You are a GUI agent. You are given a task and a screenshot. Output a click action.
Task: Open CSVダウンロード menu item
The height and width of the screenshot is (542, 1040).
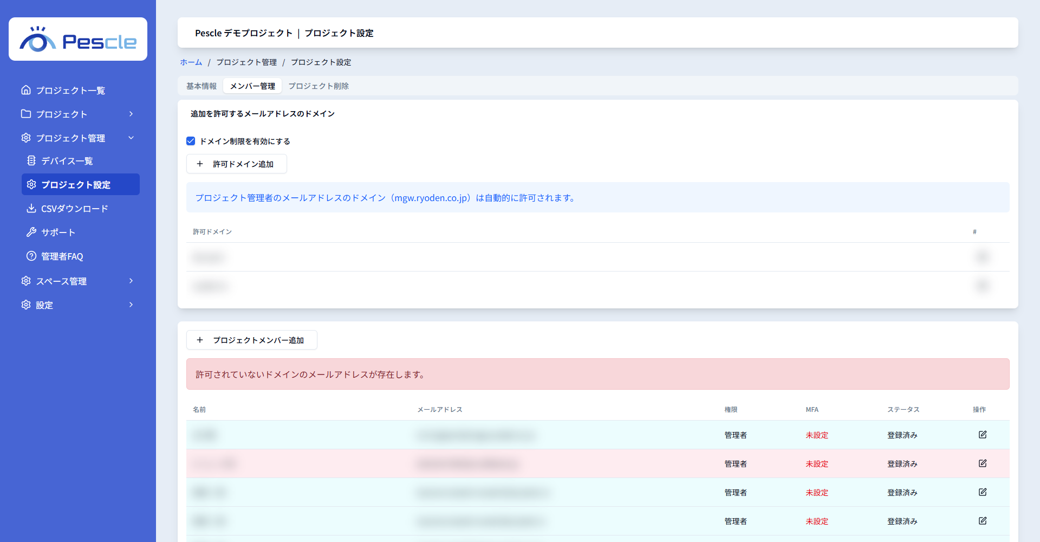[x=81, y=208]
